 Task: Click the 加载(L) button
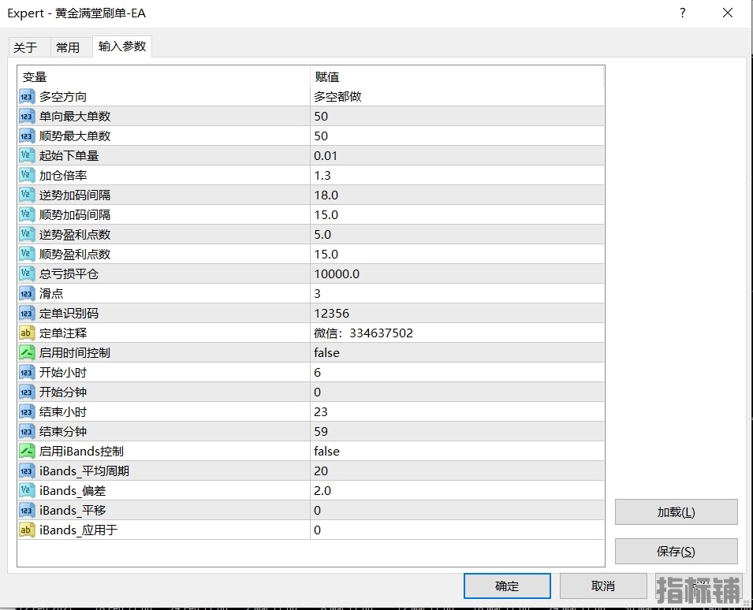(677, 512)
